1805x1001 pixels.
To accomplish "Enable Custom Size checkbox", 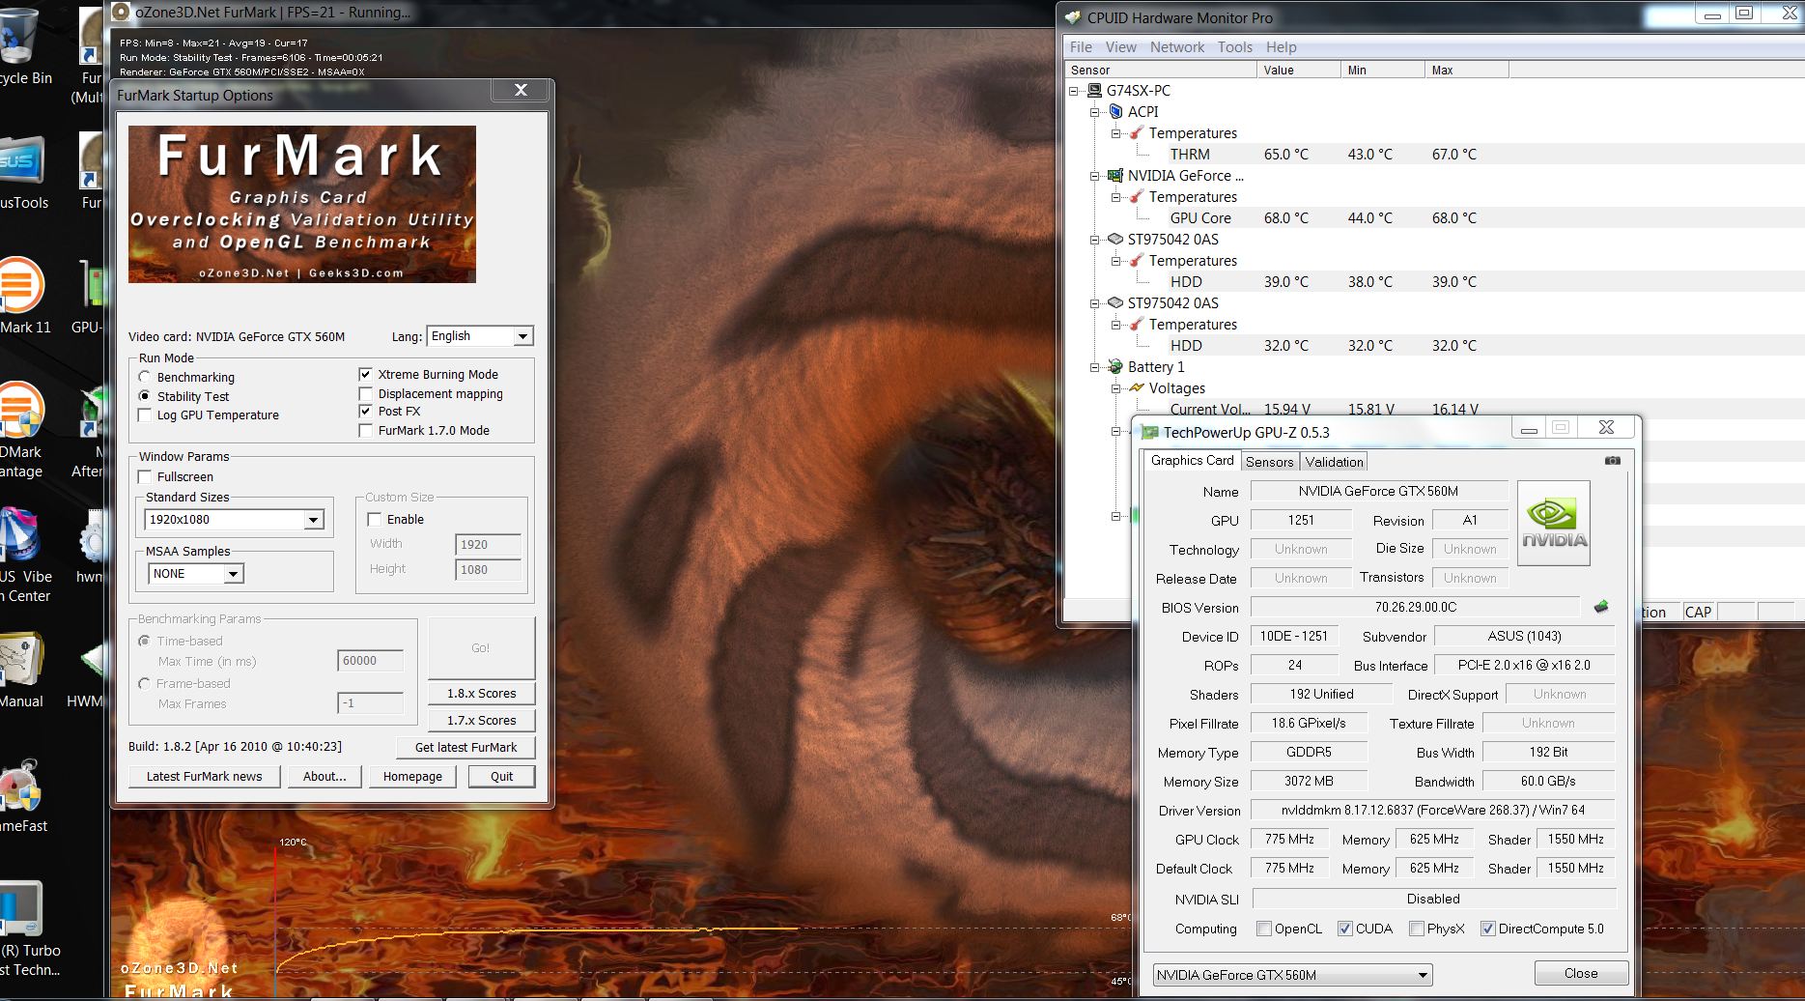I will point(375,519).
